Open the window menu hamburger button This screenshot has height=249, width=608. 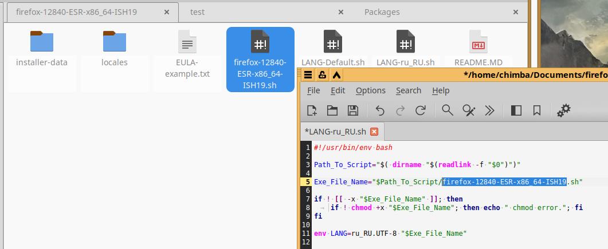pyautogui.click(x=308, y=75)
